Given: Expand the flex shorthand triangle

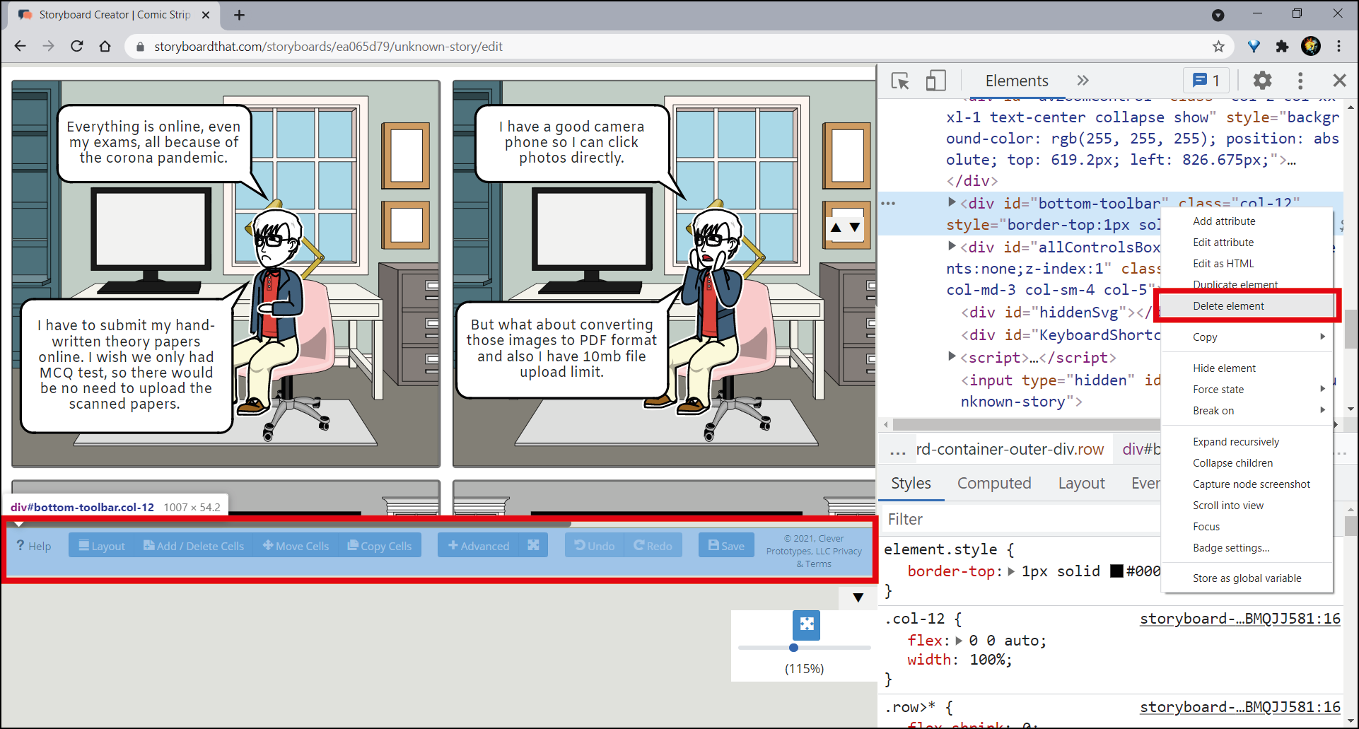Looking at the screenshot, I should coord(959,641).
